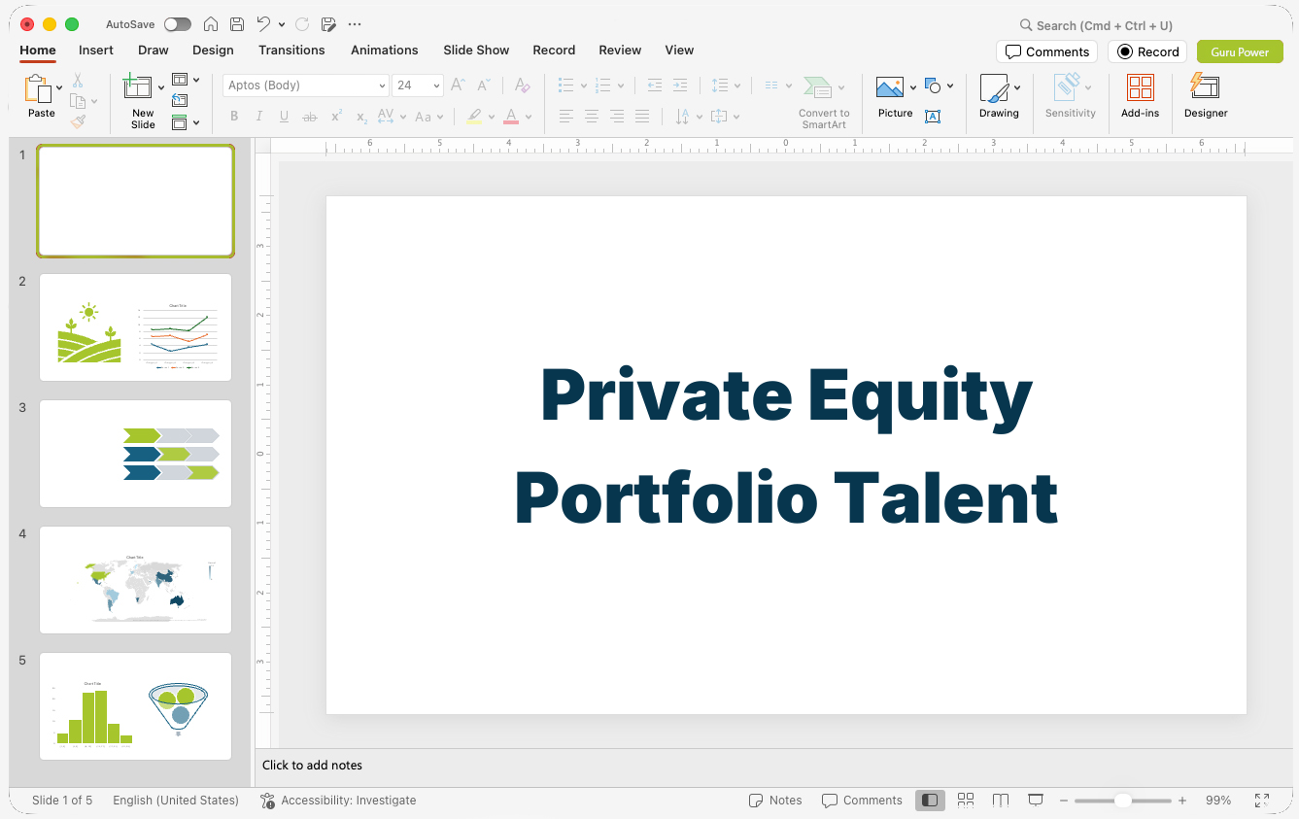This screenshot has width=1299, height=819.
Task: Center align the text
Action: (x=591, y=117)
